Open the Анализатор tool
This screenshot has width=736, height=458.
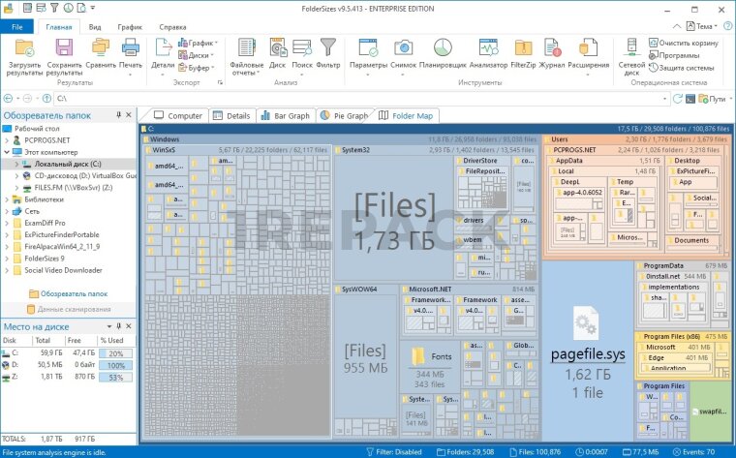tap(487, 48)
